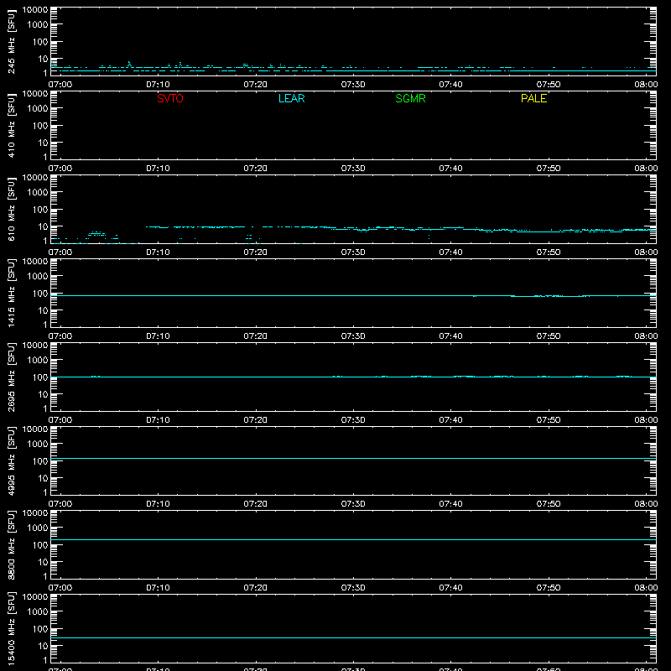Select the '4995 MHz [SFU]' axis title
Image resolution: width=671 pixels, height=671 pixels.
click(x=11, y=460)
